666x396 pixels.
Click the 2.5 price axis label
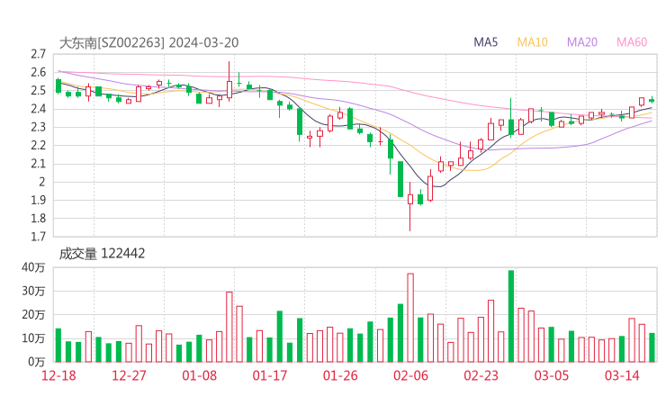pos(38,91)
